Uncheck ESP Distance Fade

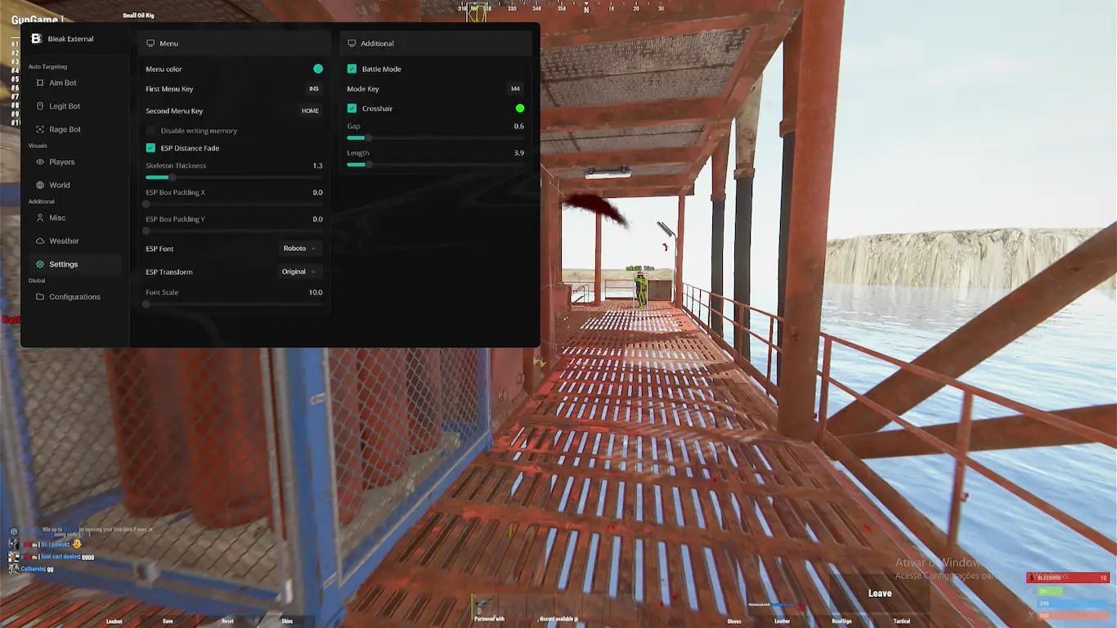[x=150, y=148]
